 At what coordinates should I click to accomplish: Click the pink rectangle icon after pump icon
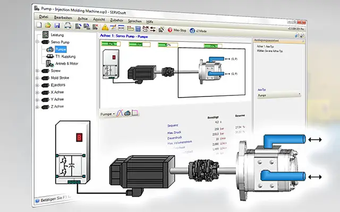click(134, 113)
